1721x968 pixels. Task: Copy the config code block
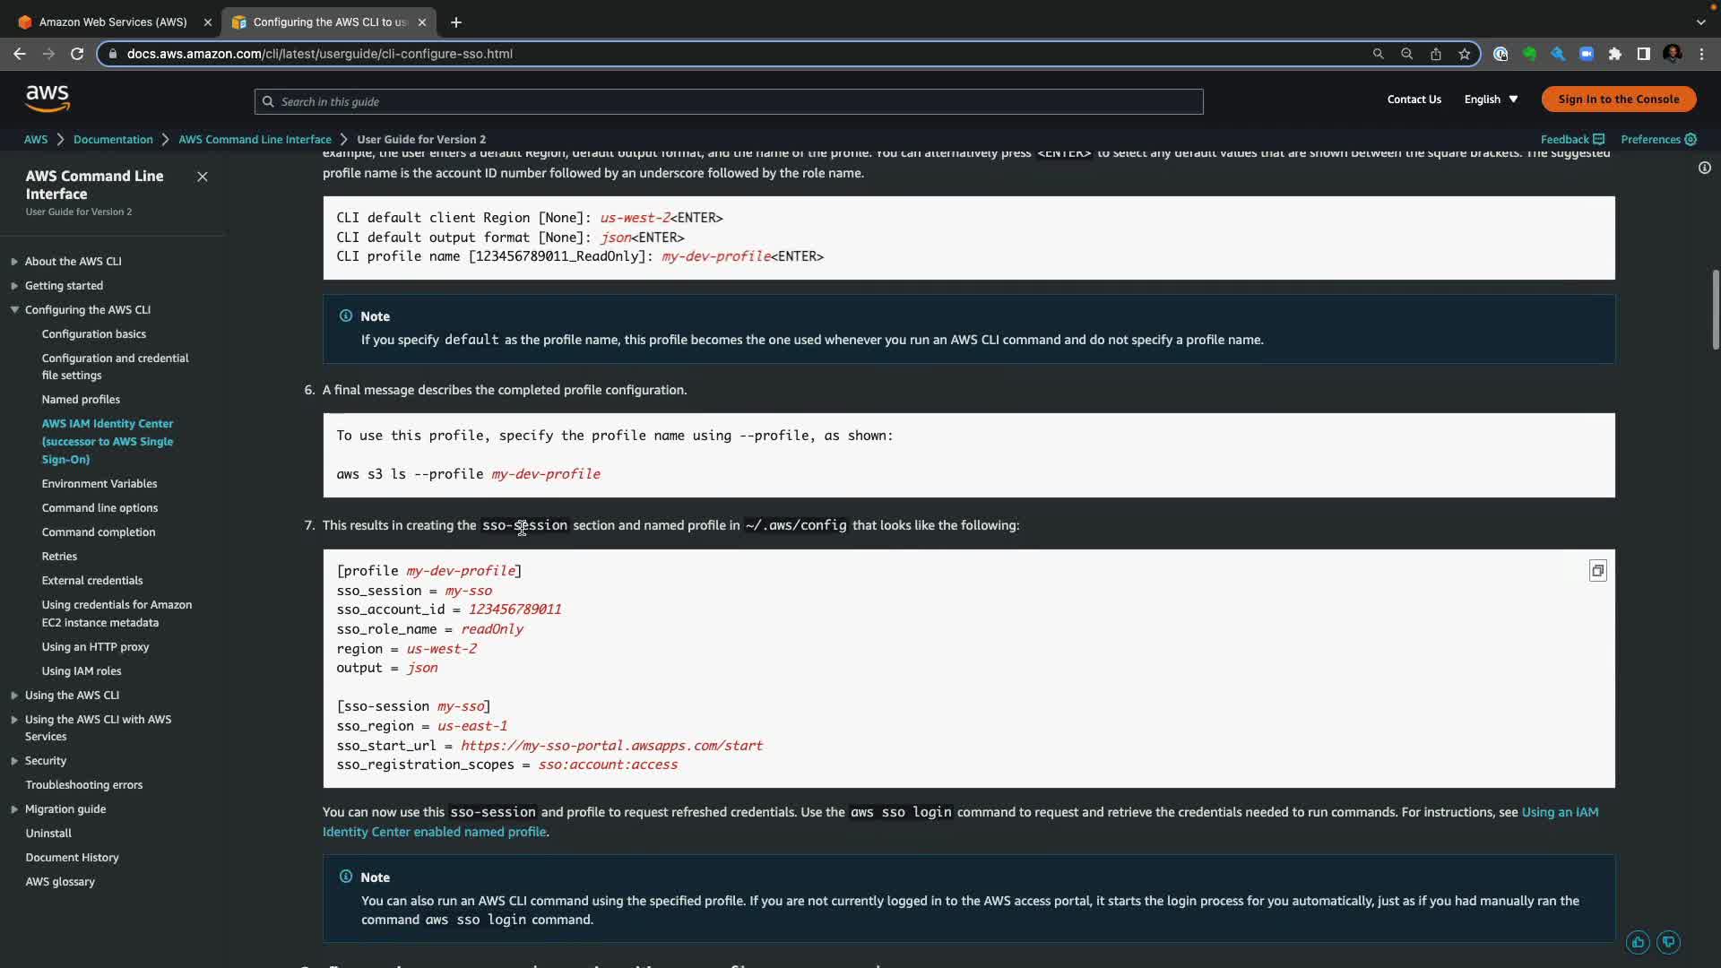(x=1597, y=571)
